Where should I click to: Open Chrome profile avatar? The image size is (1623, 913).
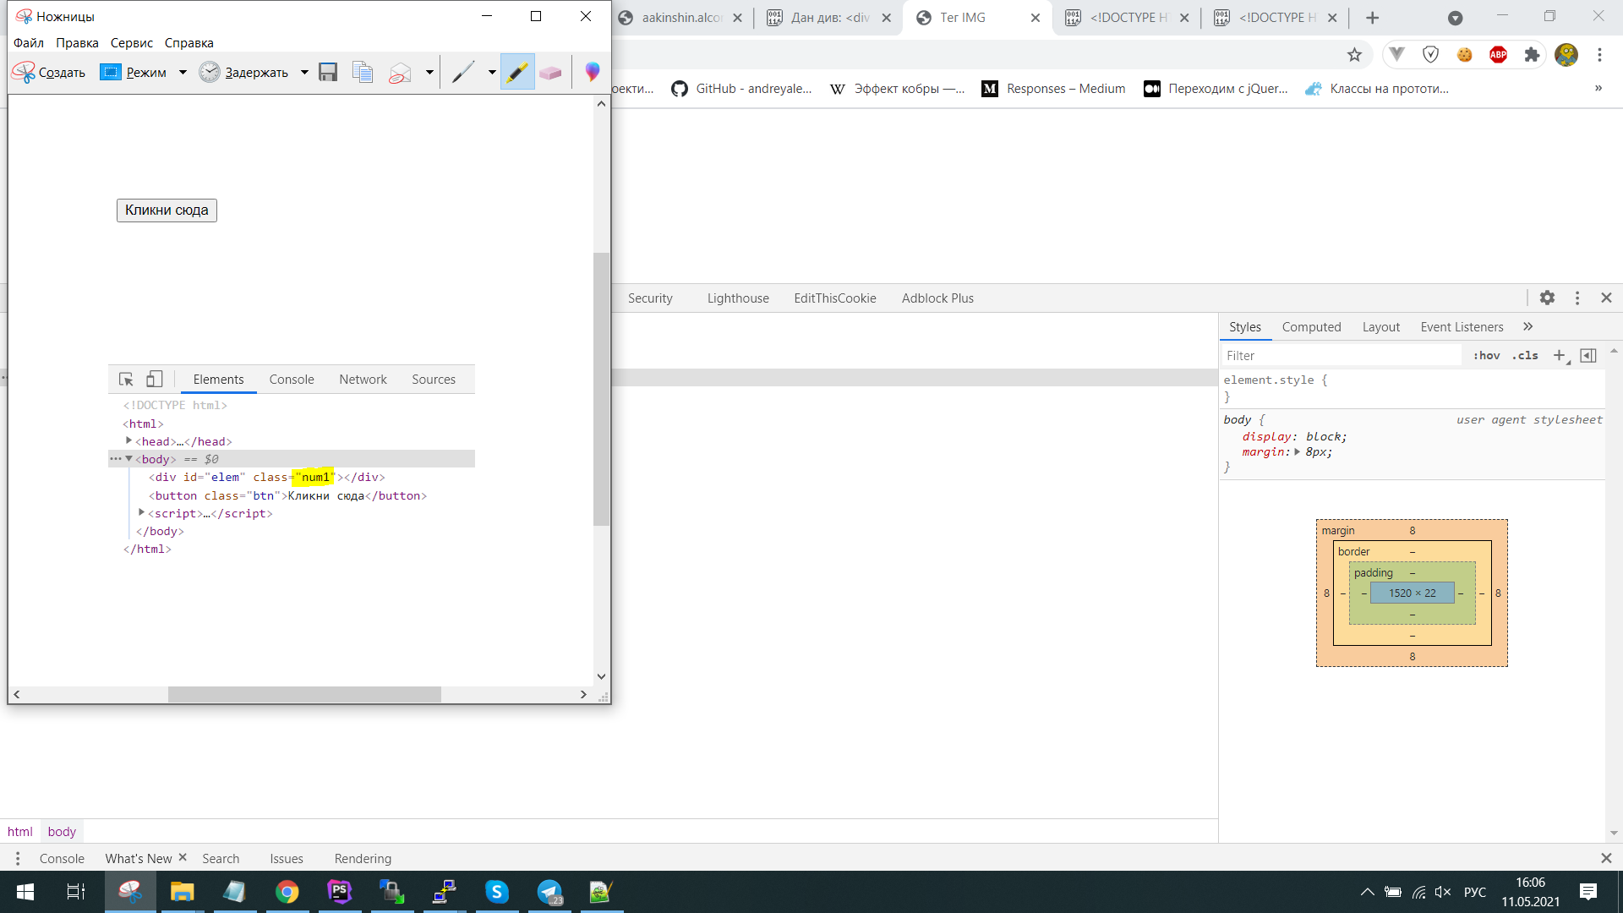[1566, 55]
